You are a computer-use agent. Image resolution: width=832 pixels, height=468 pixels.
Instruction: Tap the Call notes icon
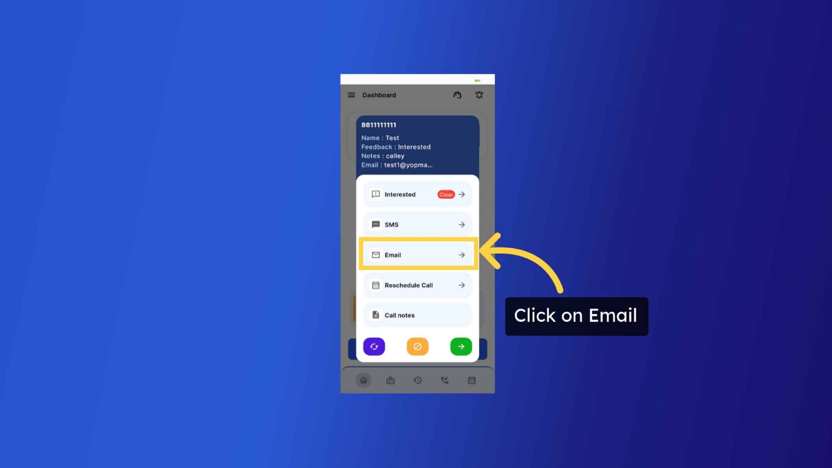tap(375, 315)
